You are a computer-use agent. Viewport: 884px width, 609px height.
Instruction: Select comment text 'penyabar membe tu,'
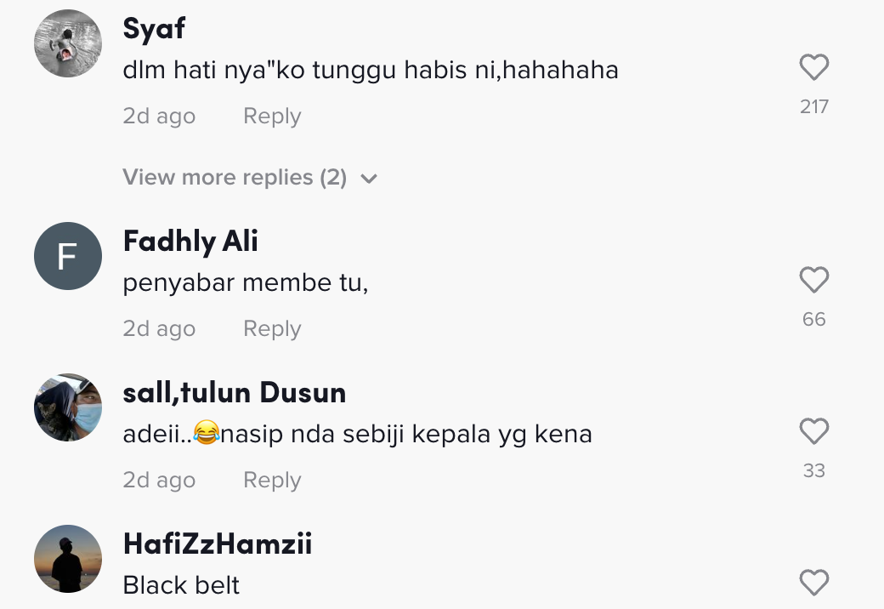point(246,283)
